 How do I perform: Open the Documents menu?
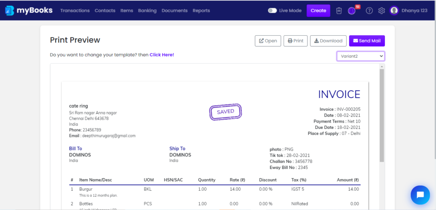pyautogui.click(x=175, y=11)
